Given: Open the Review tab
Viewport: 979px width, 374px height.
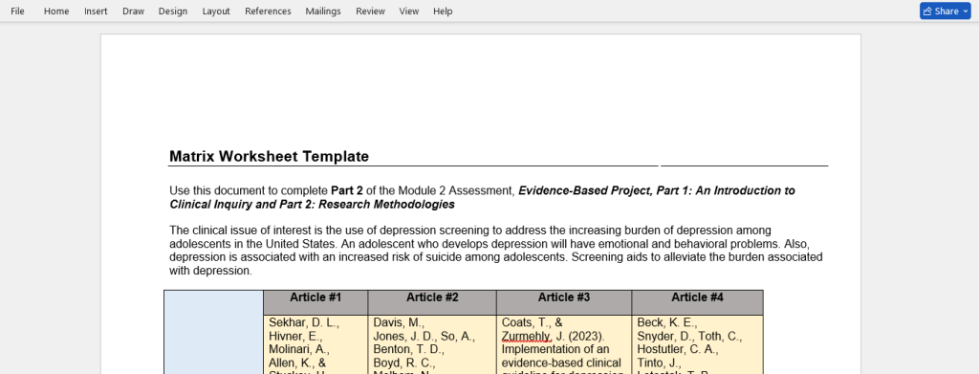Looking at the screenshot, I should pos(370,11).
